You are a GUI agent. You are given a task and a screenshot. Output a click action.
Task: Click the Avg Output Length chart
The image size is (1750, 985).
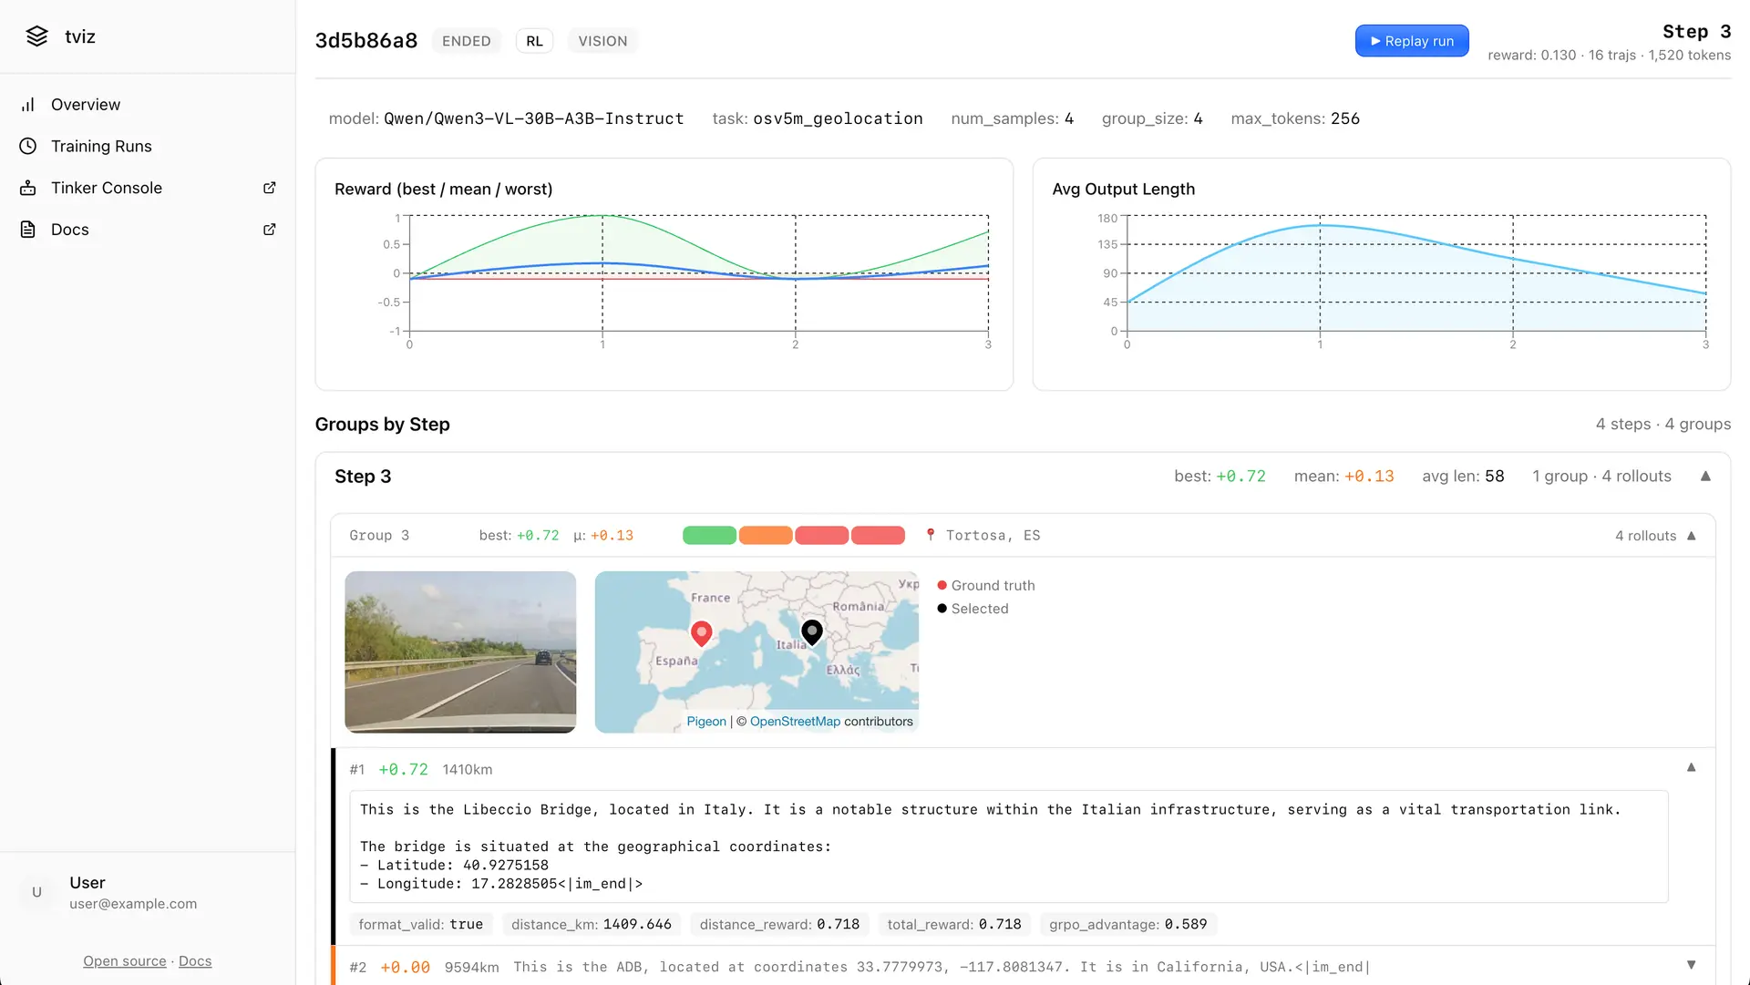tap(1381, 274)
